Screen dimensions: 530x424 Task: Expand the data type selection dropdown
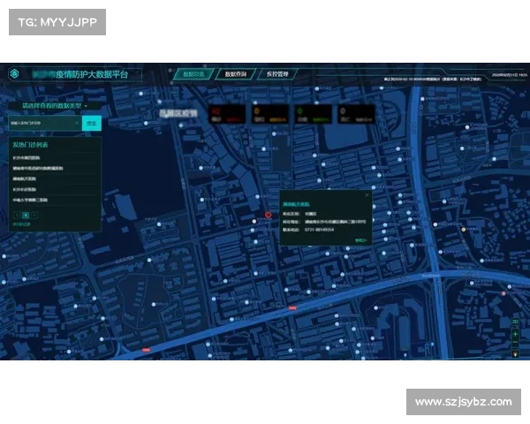54,105
